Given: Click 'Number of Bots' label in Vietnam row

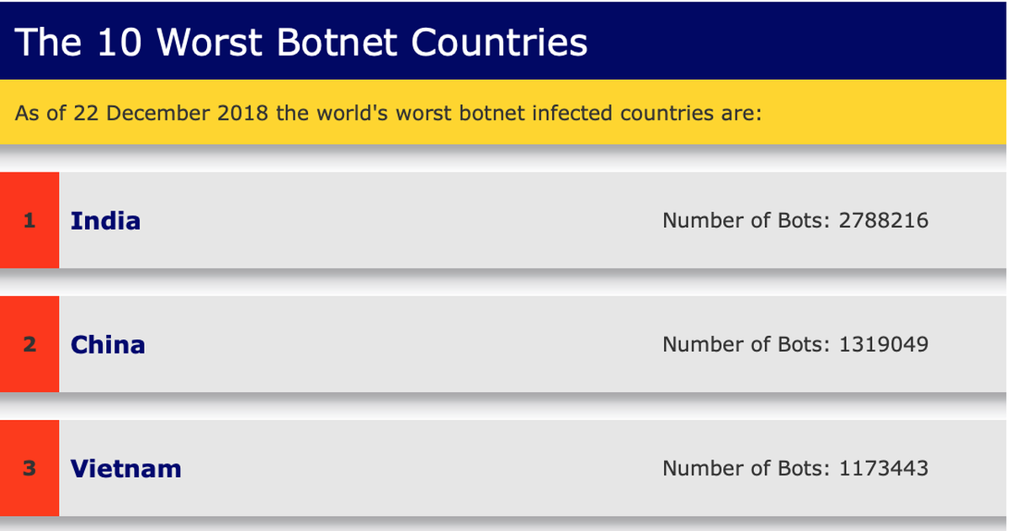Looking at the screenshot, I should point(747,468).
